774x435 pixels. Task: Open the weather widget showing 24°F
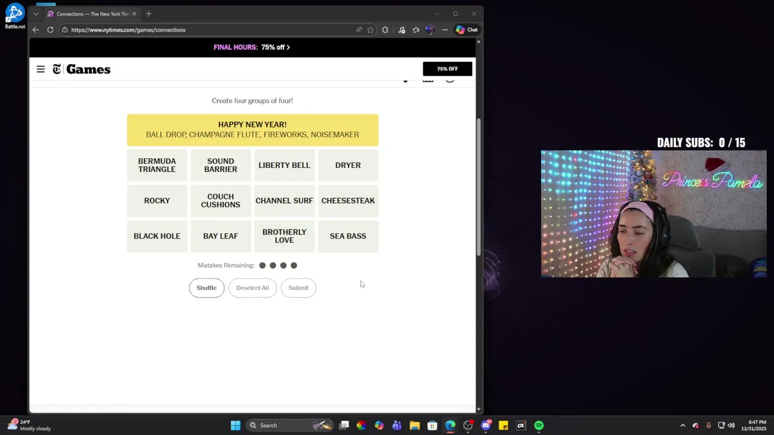[29, 425]
